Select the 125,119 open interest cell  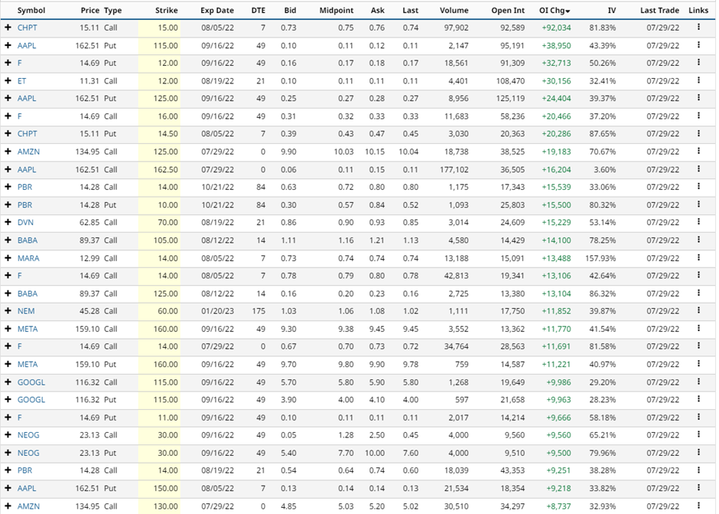(x=510, y=98)
